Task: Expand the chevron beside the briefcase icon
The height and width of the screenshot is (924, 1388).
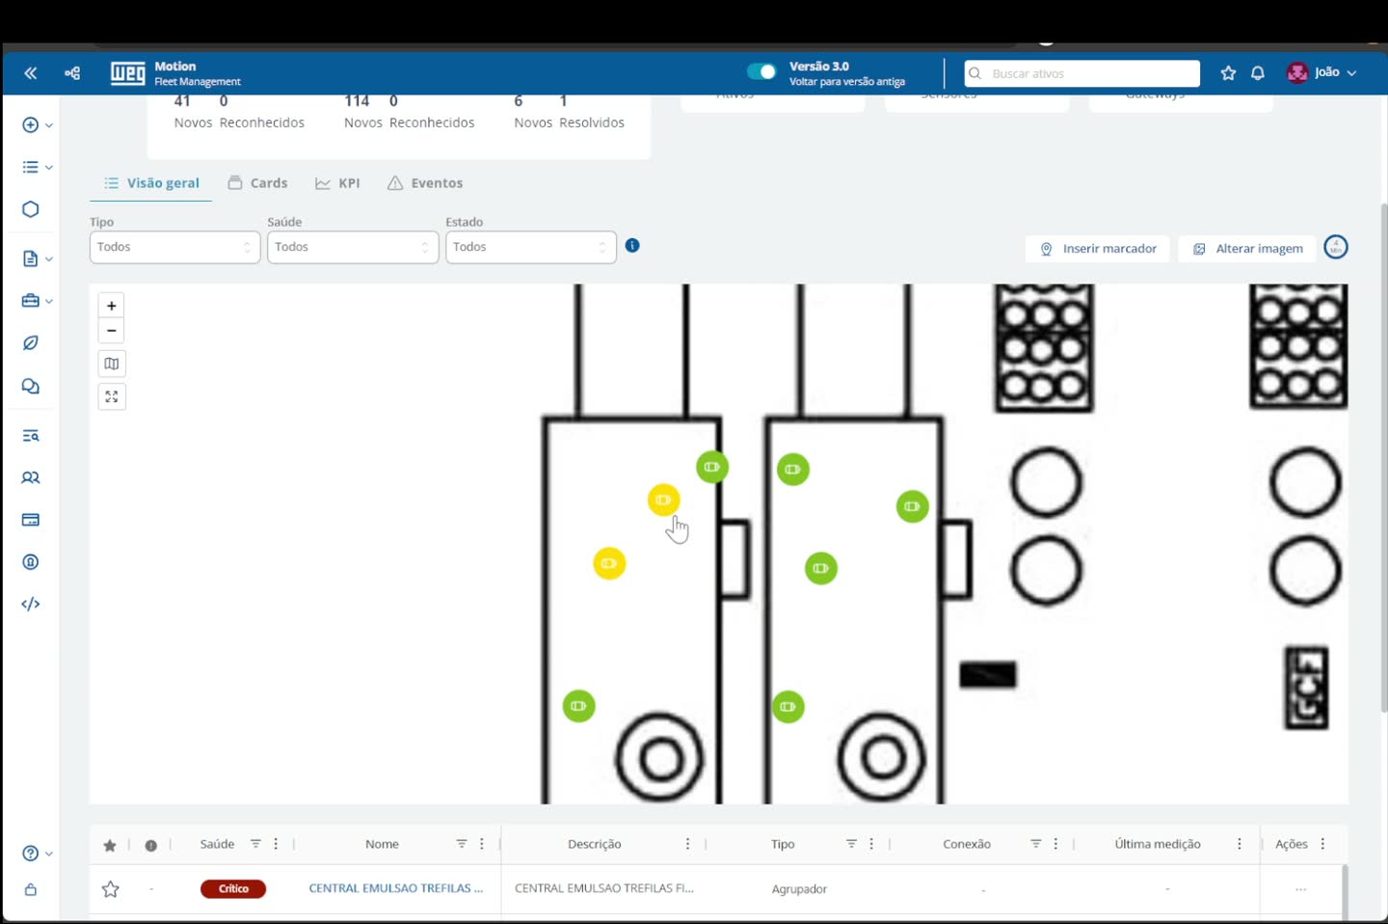Action: coord(49,301)
